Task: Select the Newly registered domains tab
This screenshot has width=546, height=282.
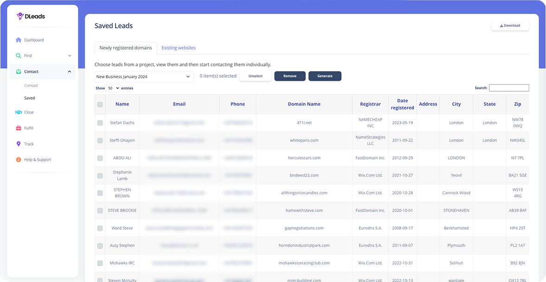Action: tap(126, 47)
